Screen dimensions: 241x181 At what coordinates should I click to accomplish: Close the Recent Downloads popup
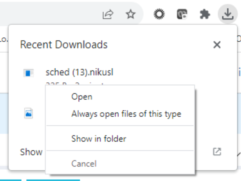point(217,45)
